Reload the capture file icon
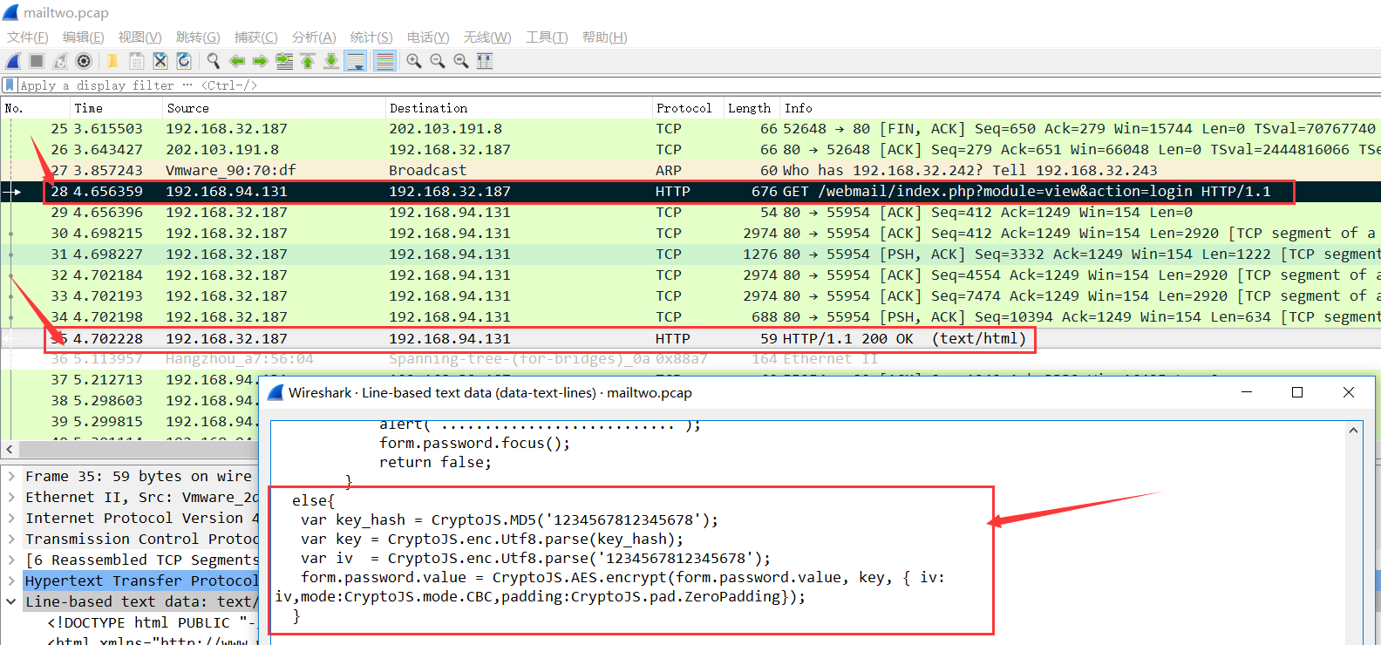The height and width of the screenshot is (645, 1381). coord(184,61)
